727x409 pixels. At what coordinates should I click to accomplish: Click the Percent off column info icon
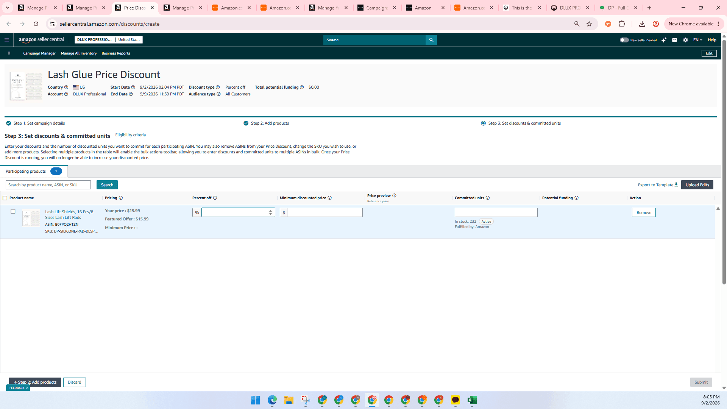[215, 198]
